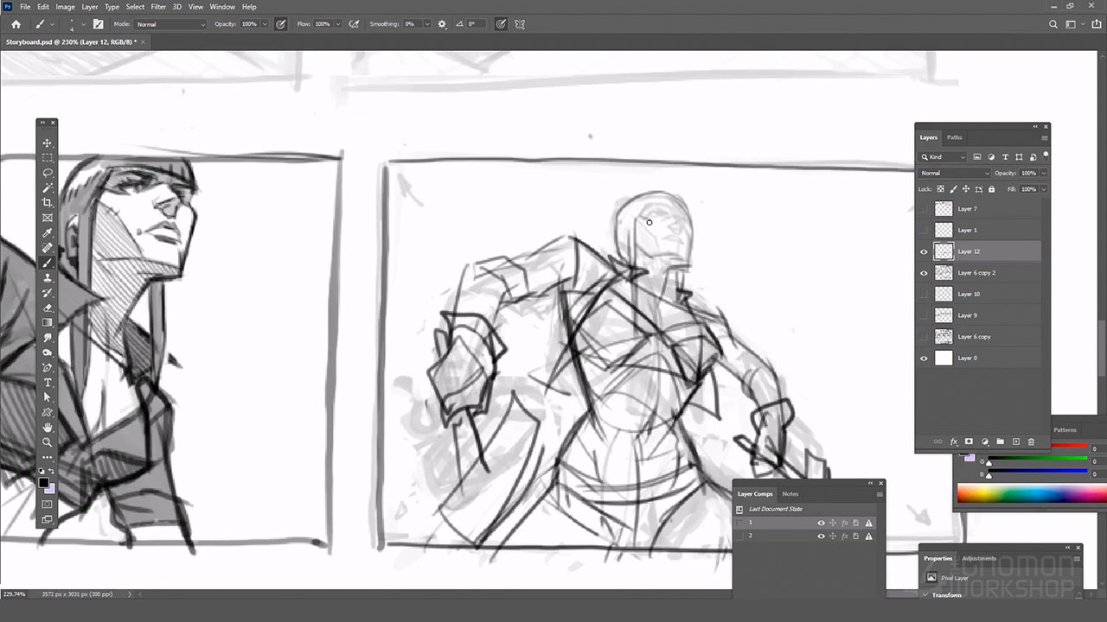Select the Eyedropper tool
The height and width of the screenshot is (622, 1107).
pos(48,233)
